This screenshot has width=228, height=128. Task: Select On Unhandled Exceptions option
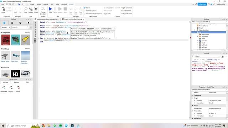tap(85, 14)
